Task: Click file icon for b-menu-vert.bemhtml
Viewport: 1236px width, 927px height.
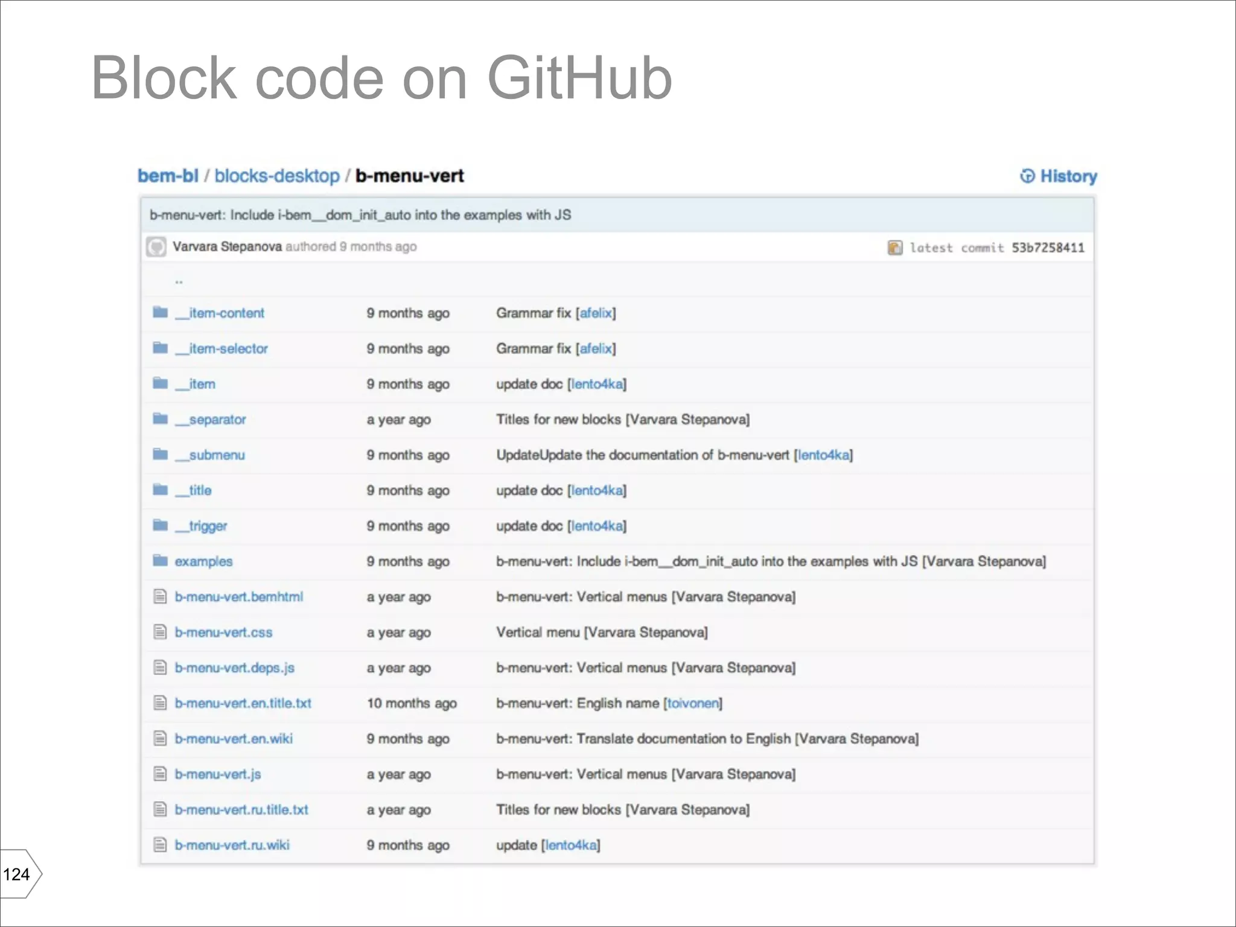Action: point(160,597)
